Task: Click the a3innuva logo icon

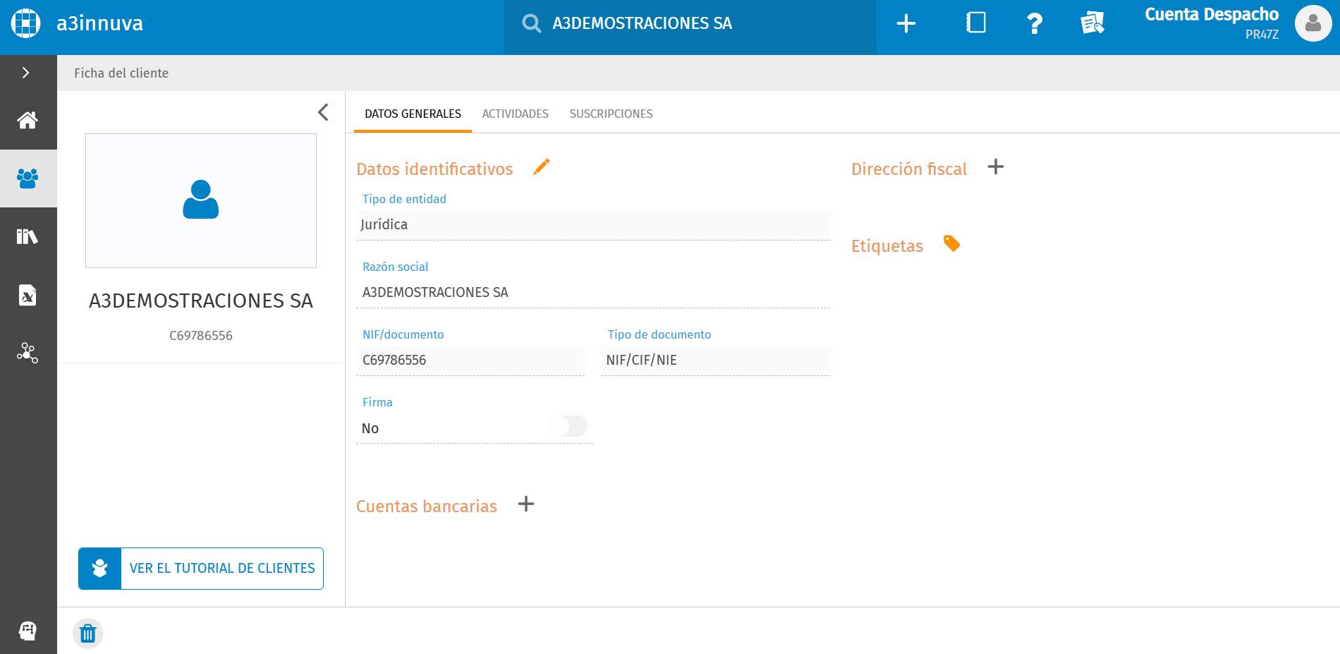Action: [x=26, y=23]
